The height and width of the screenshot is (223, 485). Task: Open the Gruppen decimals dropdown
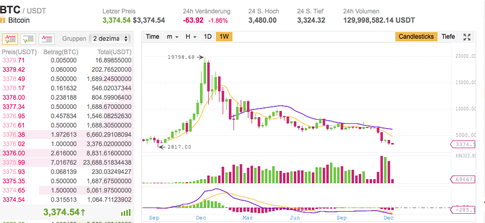(x=111, y=39)
